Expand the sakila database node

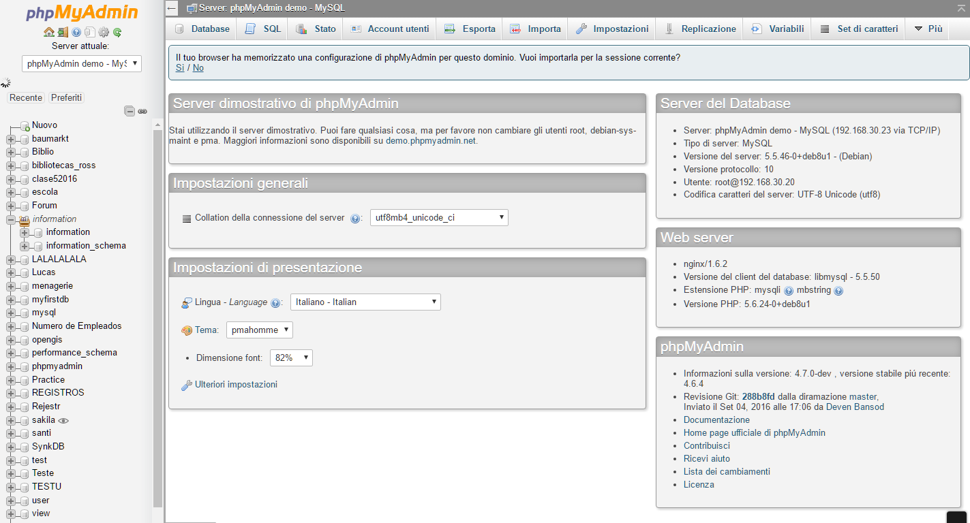(x=11, y=420)
